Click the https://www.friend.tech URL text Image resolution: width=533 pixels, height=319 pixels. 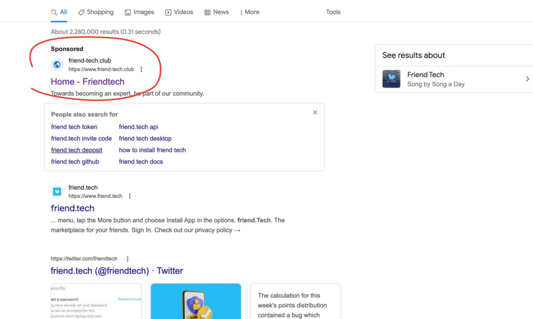pyautogui.click(x=95, y=196)
